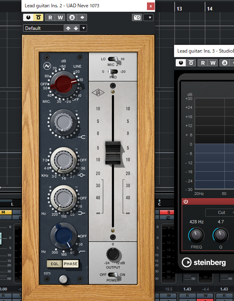The width and height of the screenshot is (234, 301).
Task: Click the low shelf frequency knob
Action: [64, 198]
